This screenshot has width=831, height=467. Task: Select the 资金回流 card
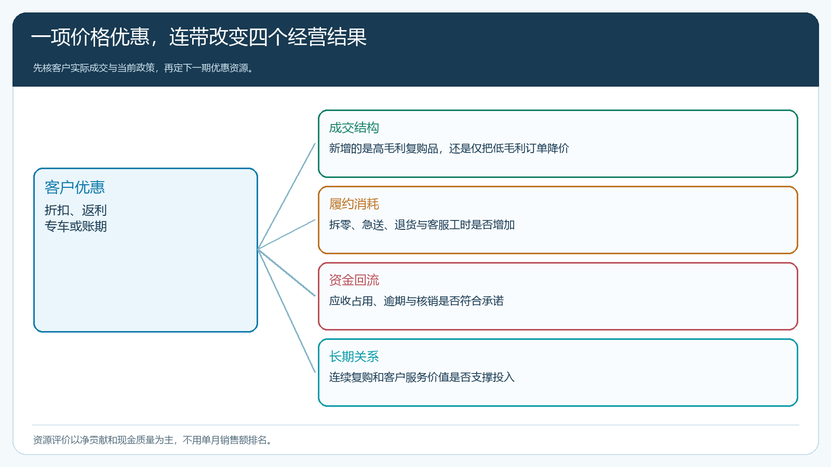pyautogui.click(x=558, y=296)
